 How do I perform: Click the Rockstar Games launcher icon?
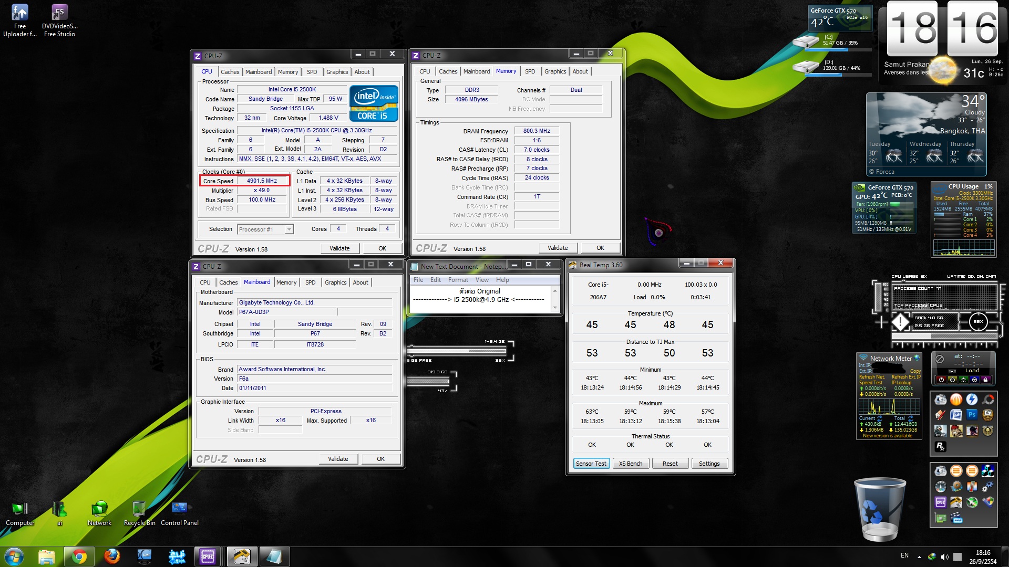click(x=940, y=446)
